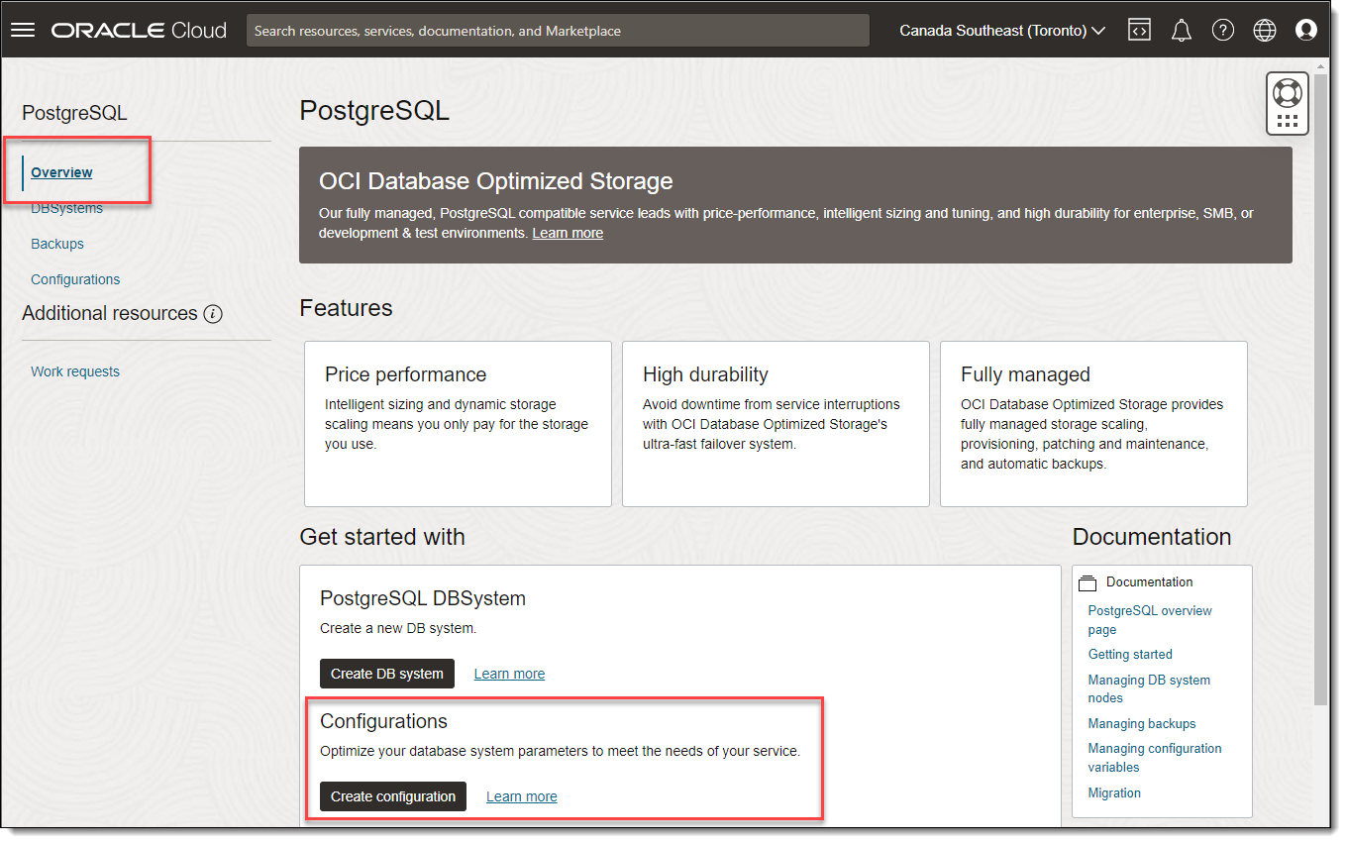Image resolution: width=1346 pixels, height=843 pixels.
Task: Open the language globe icon
Action: (1265, 31)
